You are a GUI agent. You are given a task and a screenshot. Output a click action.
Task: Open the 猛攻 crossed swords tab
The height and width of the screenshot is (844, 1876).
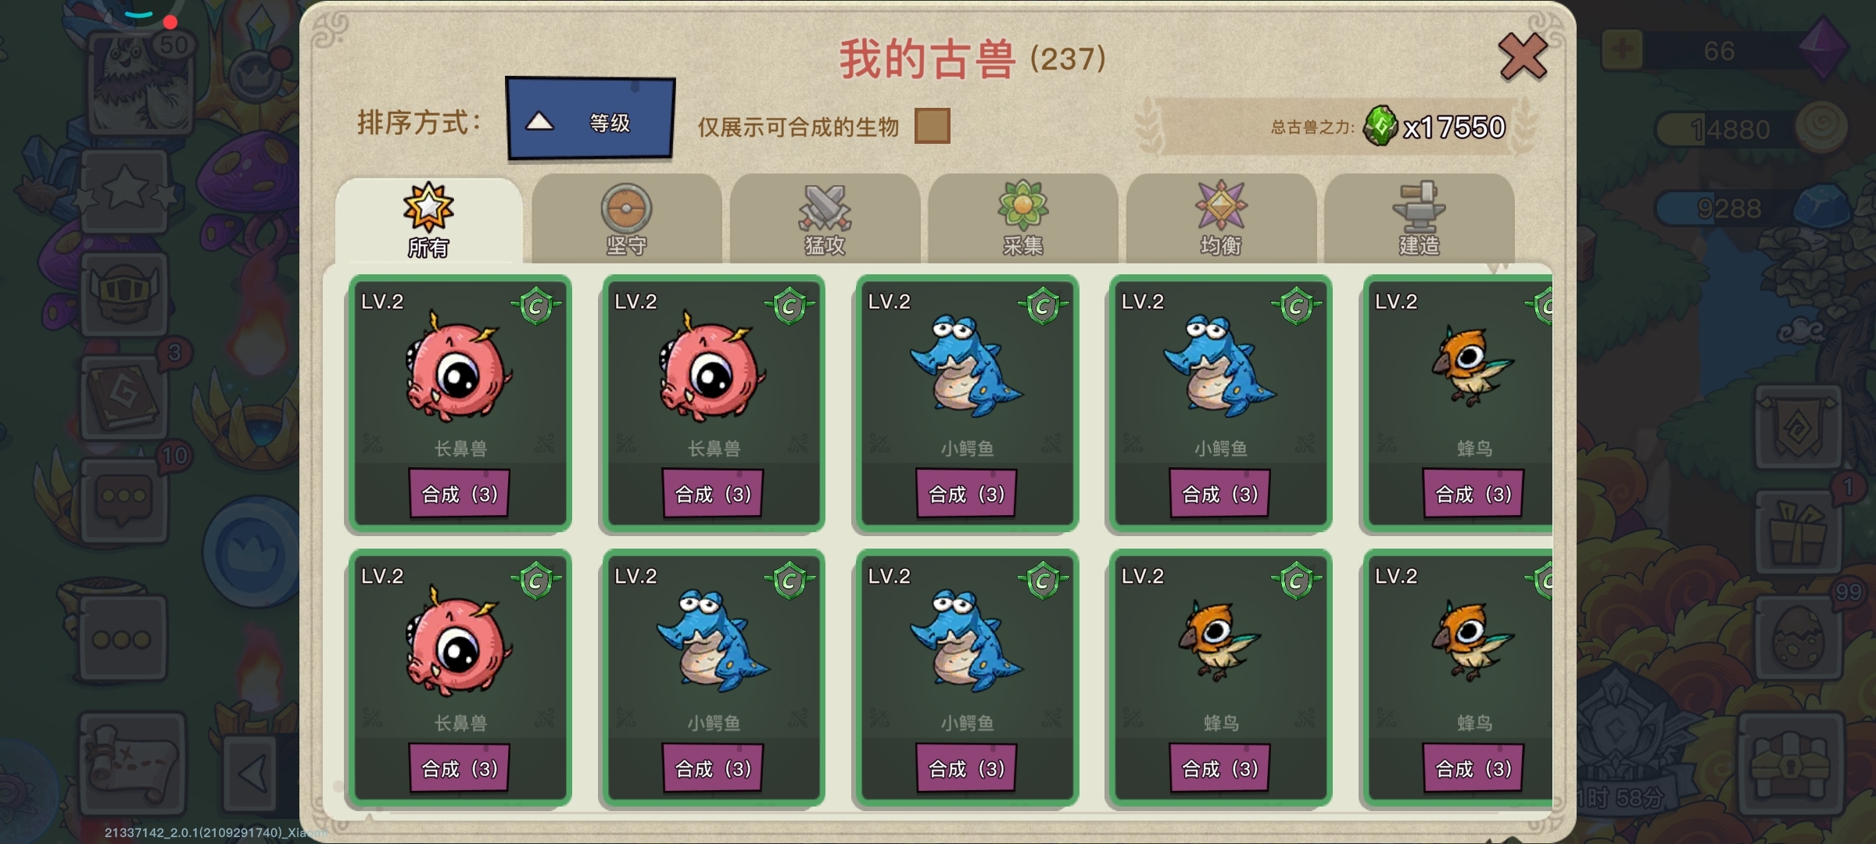point(825,220)
